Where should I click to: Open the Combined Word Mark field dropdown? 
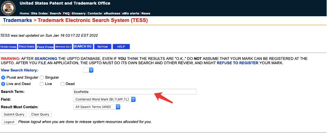(x=104, y=99)
